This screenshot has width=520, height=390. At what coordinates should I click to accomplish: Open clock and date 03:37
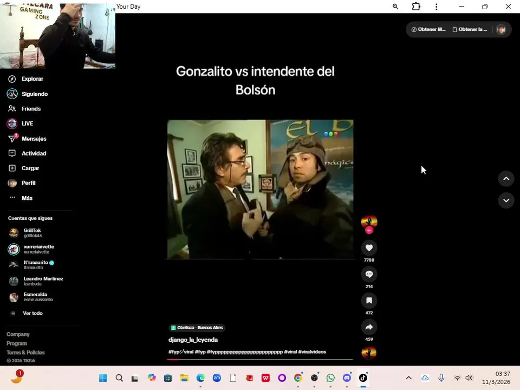tap(496, 378)
